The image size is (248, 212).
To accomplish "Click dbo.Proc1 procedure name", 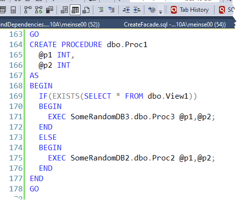I will pyautogui.click(x=127, y=45).
